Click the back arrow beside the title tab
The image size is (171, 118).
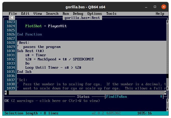[12, 18]
